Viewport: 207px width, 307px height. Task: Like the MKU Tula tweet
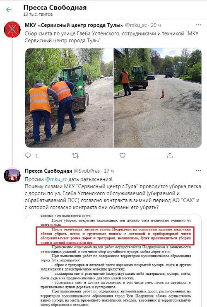tap(123, 155)
